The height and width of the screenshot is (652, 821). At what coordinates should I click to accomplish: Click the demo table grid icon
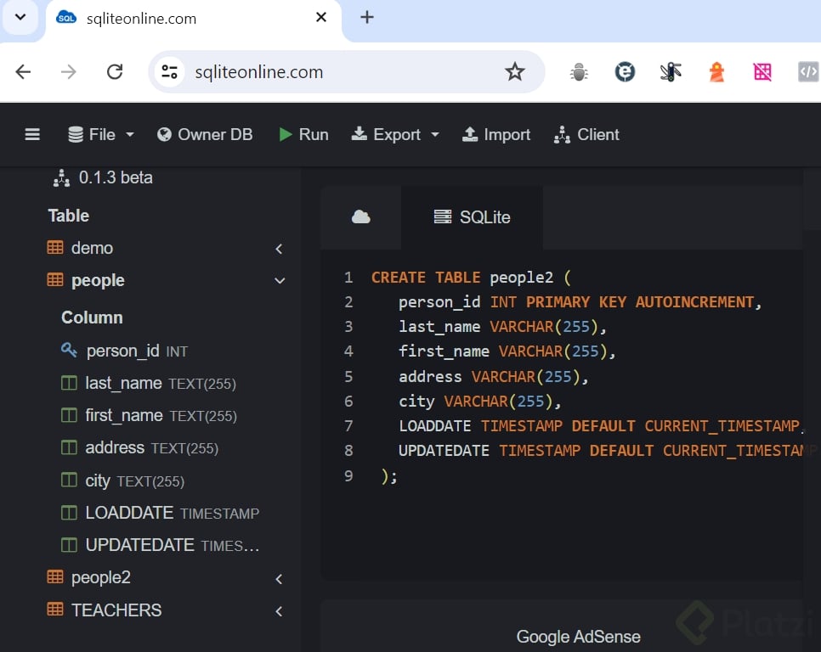[55, 247]
